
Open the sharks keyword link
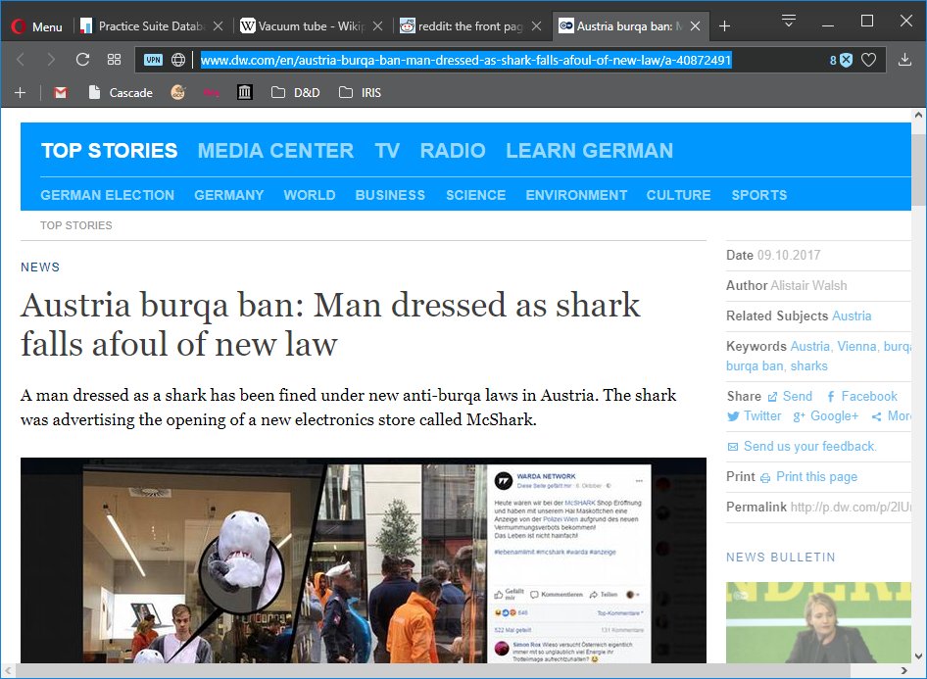coord(808,365)
